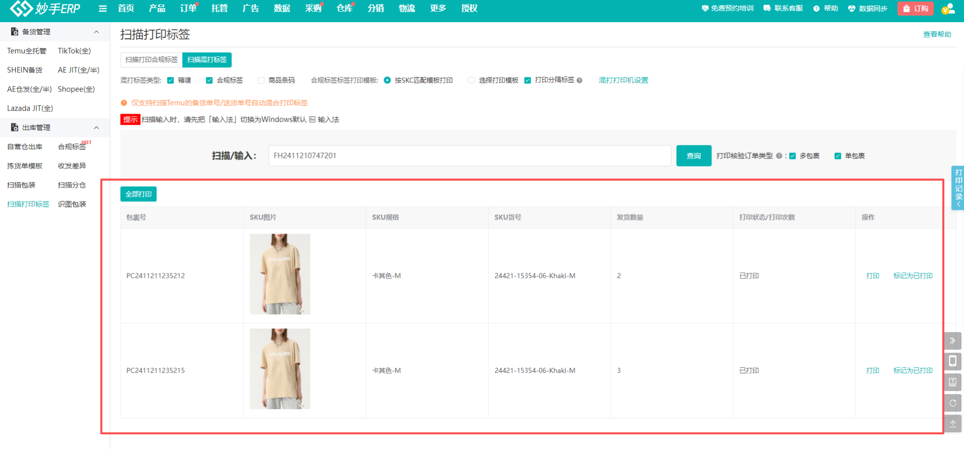The image size is (964, 449).
Task: Open the user avatar account icon
Action: pyautogui.click(x=948, y=9)
